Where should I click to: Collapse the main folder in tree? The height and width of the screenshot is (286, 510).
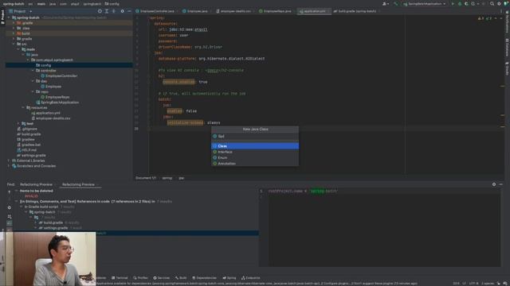(18, 49)
